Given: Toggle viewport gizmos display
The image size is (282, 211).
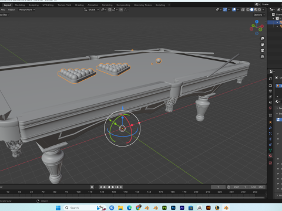Looking at the screenshot, I should point(225,9).
